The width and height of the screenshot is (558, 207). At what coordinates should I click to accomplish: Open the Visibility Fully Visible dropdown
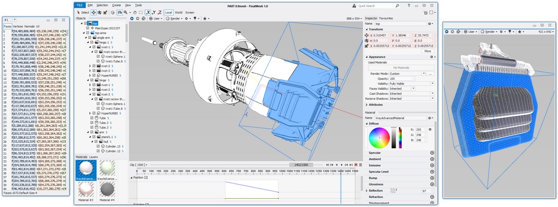click(412, 84)
